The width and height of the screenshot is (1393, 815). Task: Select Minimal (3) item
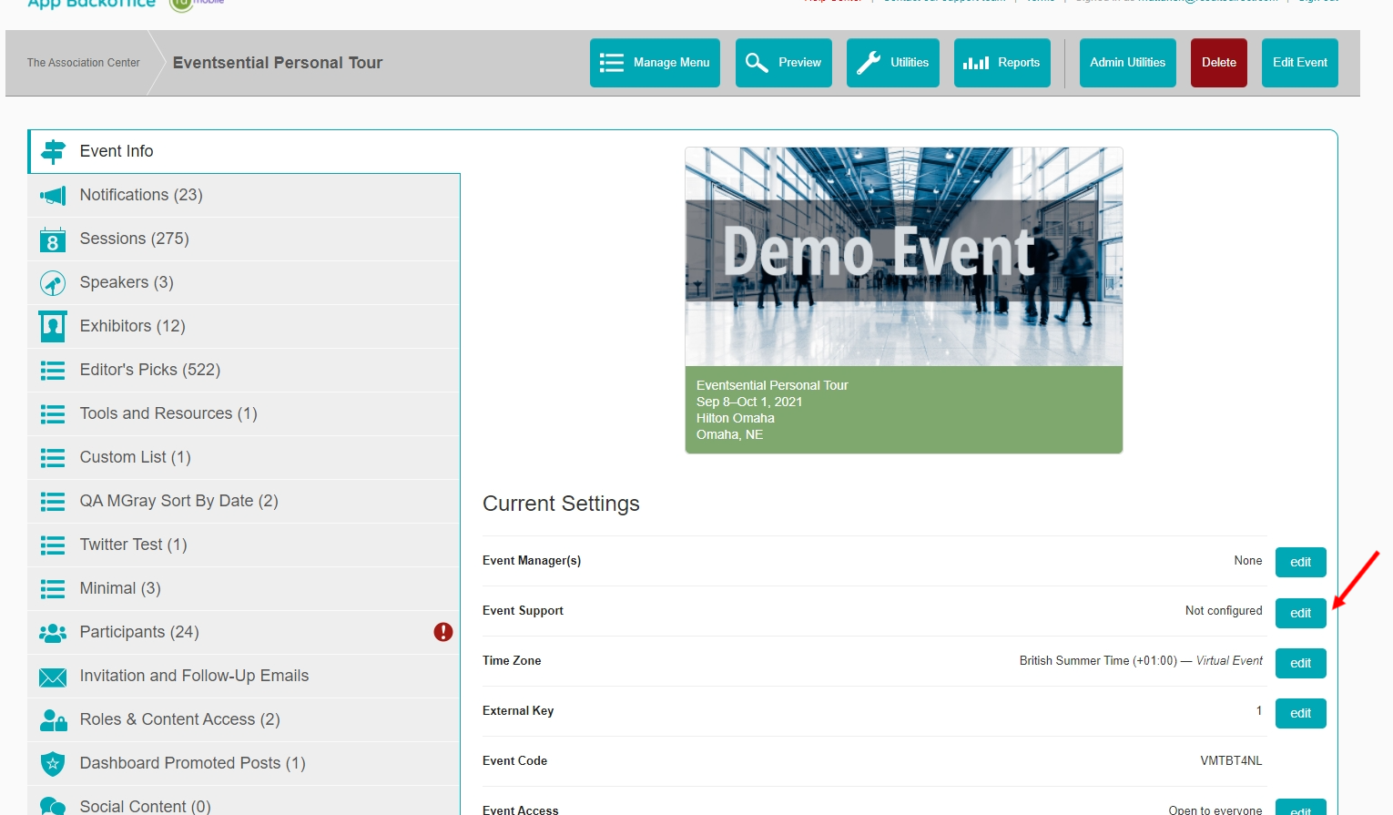(244, 588)
